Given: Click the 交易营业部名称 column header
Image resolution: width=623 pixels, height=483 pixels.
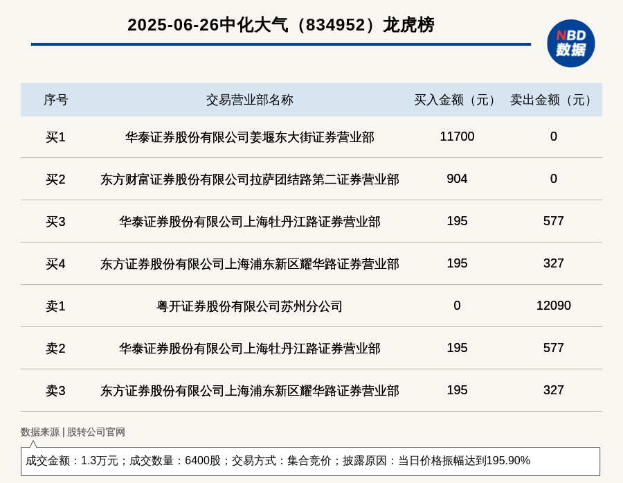Looking at the screenshot, I should (x=249, y=100).
